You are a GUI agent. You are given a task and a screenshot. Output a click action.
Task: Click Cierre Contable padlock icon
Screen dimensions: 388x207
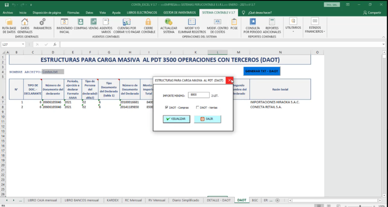pos(148,22)
